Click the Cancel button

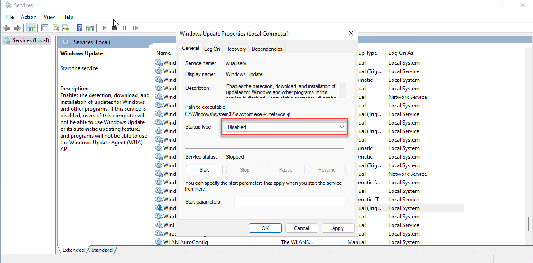coord(302,228)
